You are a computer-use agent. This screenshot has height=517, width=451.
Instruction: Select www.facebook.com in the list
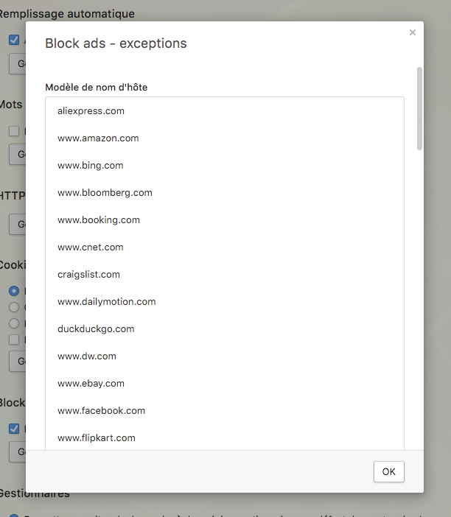[x=225, y=410]
